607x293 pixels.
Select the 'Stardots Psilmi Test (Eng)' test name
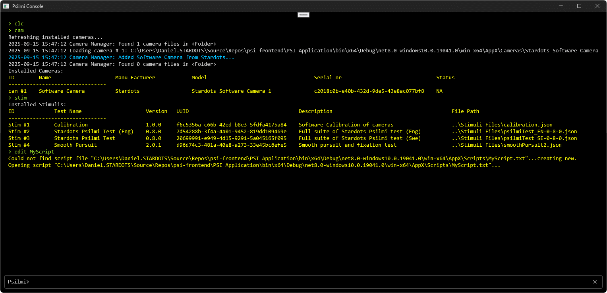[x=94, y=132]
